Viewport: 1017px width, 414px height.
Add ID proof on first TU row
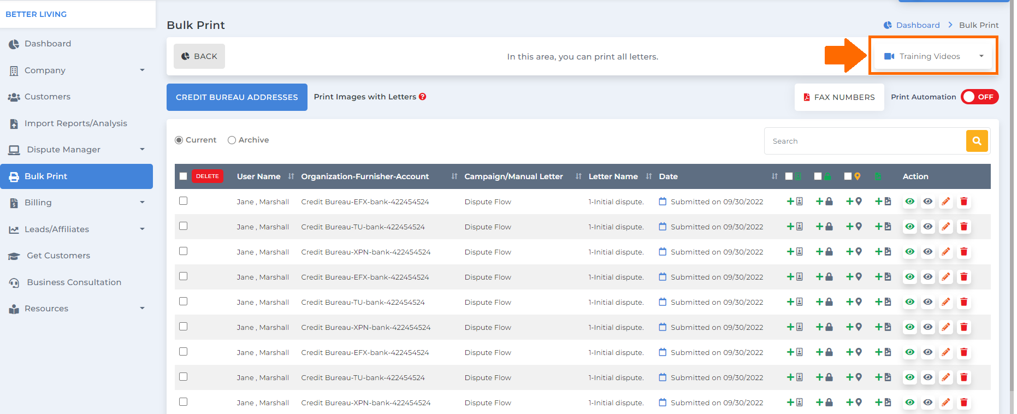coord(795,227)
